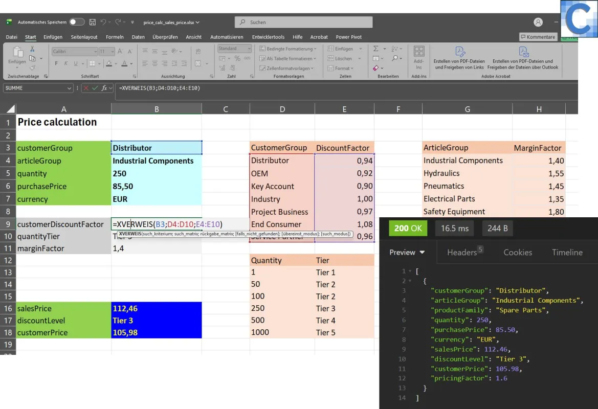Viewport: 598px width, 409px height.
Task: Toggle Automatisches Speichern switch
Action: pyautogui.click(x=77, y=21)
